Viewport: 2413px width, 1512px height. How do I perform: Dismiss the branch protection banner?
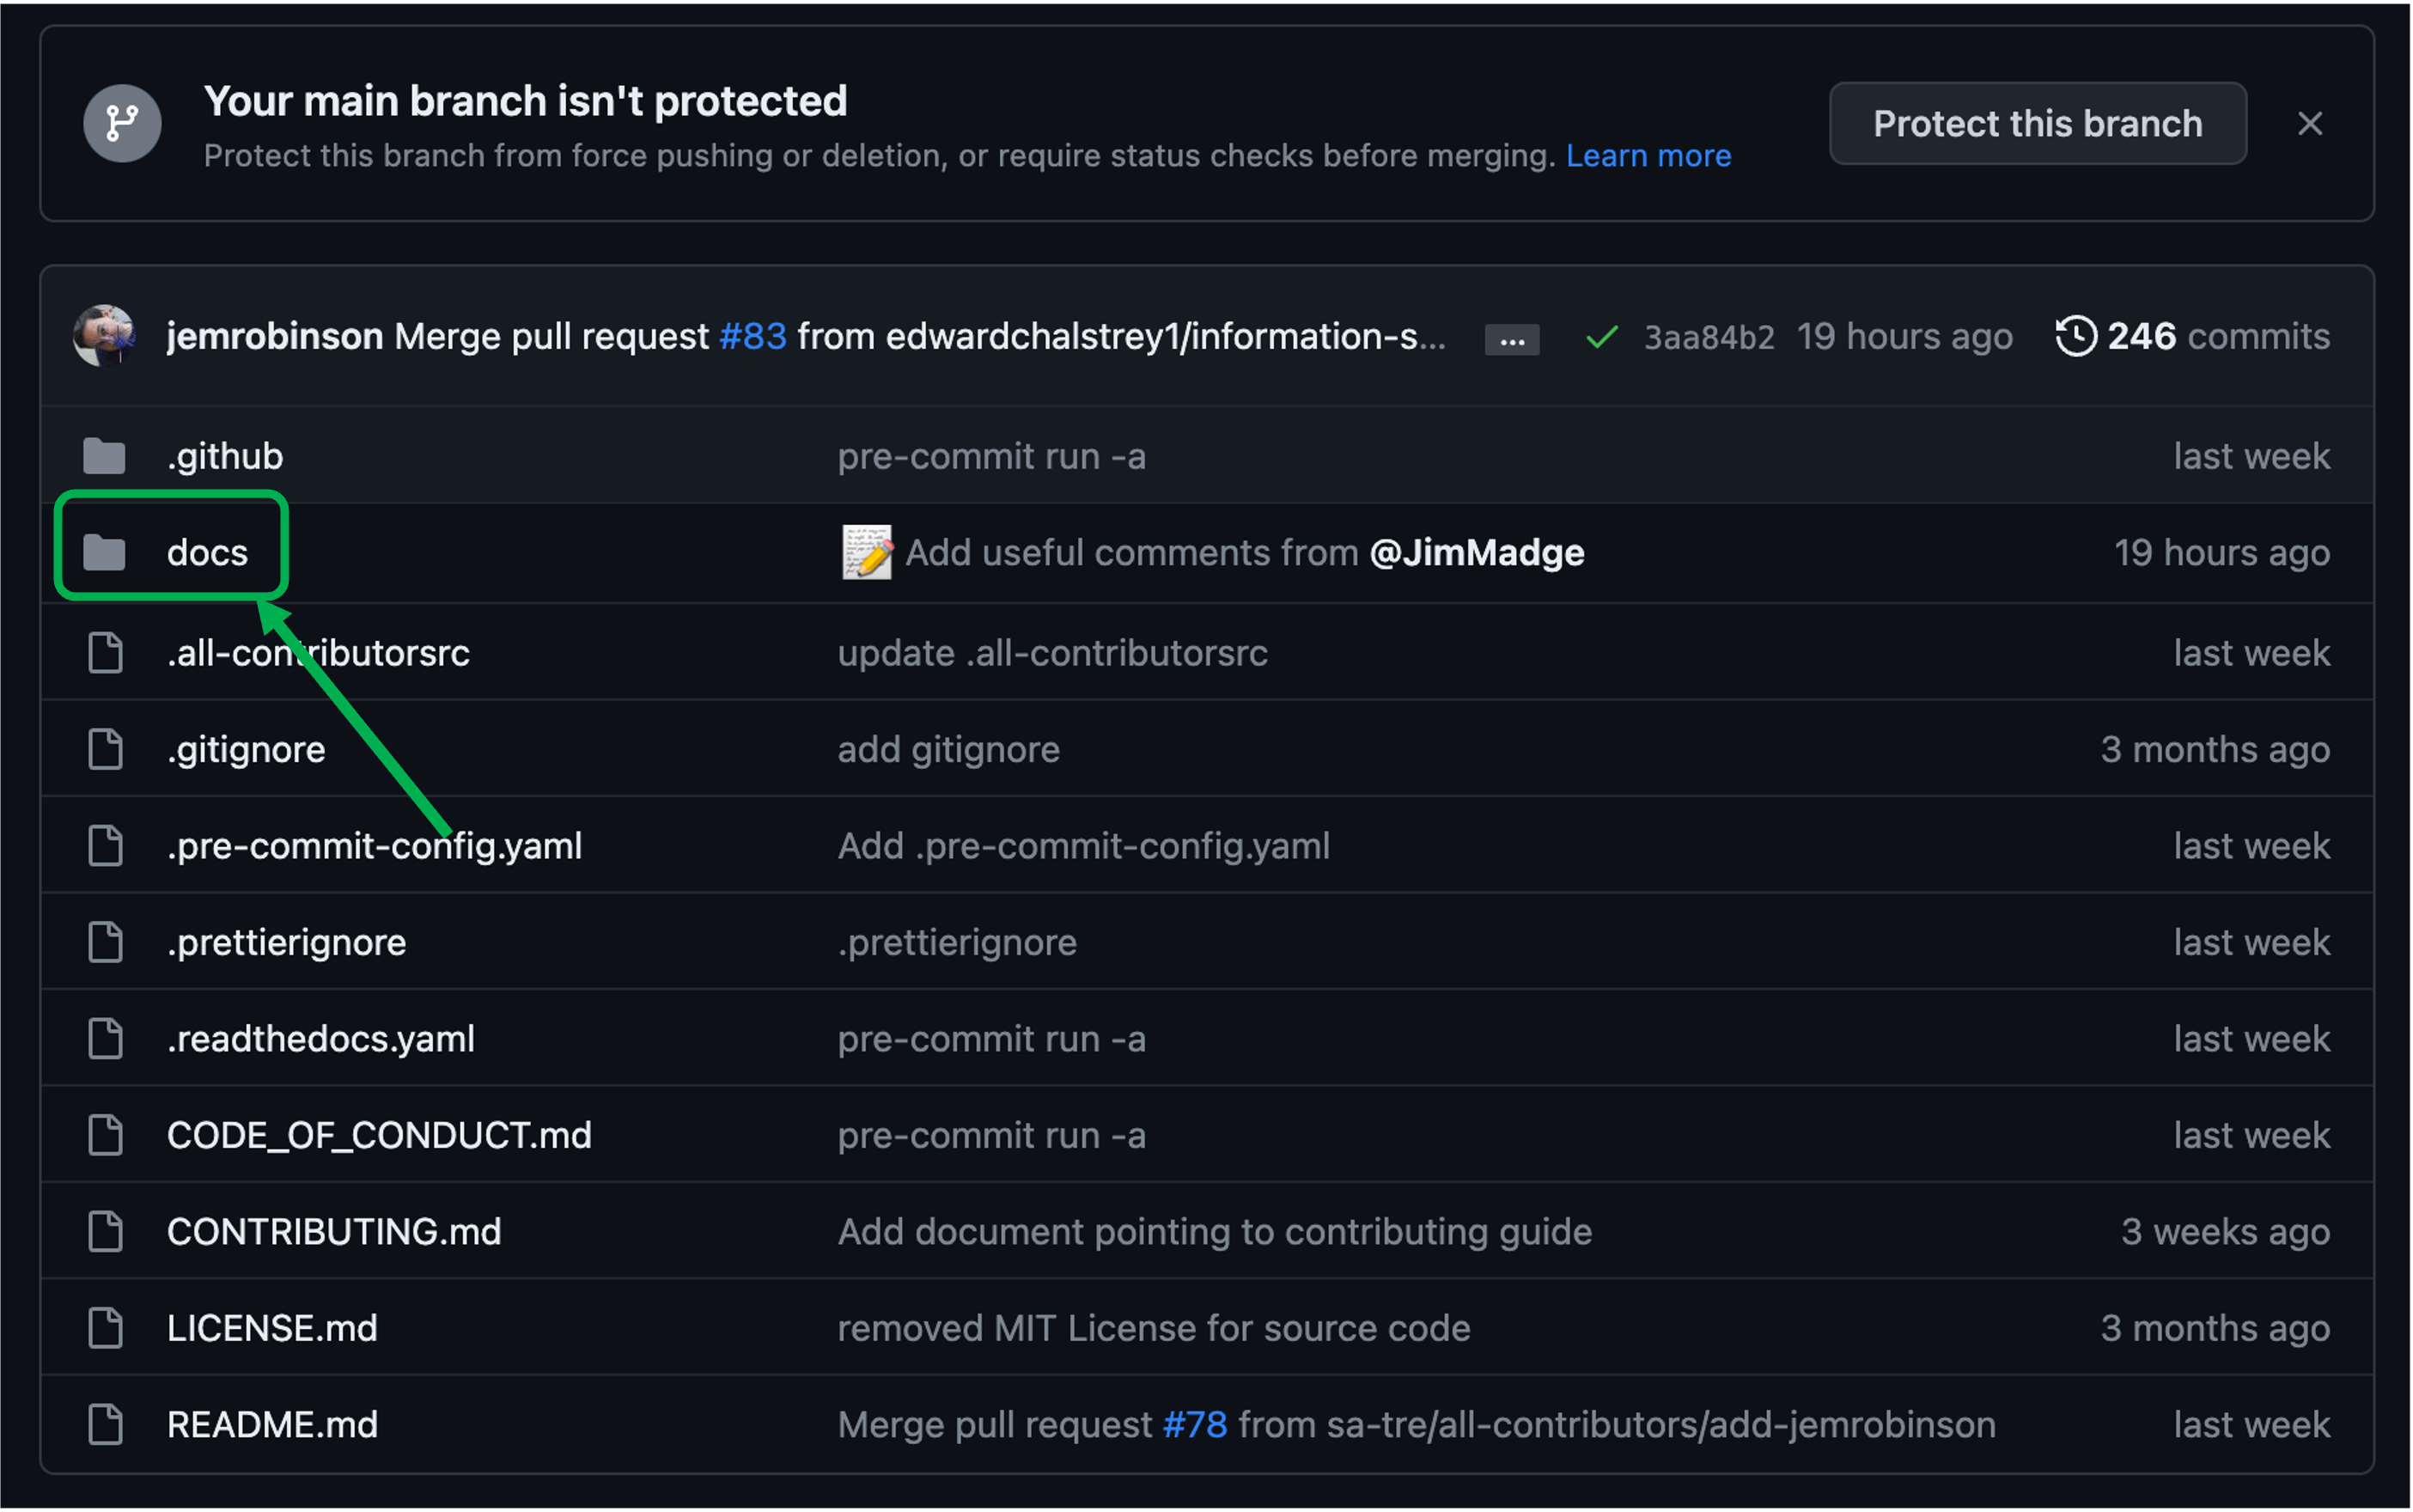coord(2309,124)
